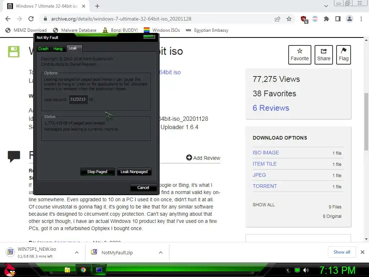Open the file explorer taskbar icon
Image resolution: width=369 pixels, height=277 pixels.
click(x=67, y=270)
